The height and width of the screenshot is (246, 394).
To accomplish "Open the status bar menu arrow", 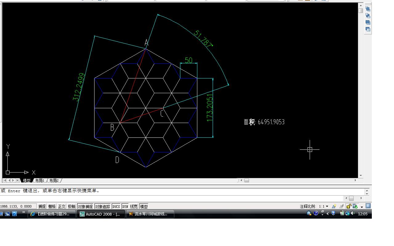I will point(362,207).
